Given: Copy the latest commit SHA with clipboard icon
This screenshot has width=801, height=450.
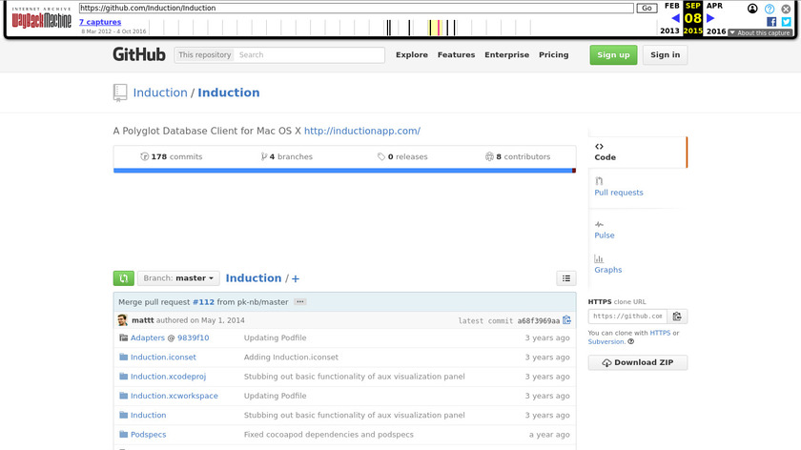Looking at the screenshot, I should pyautogui.click(x=566, y=320).
